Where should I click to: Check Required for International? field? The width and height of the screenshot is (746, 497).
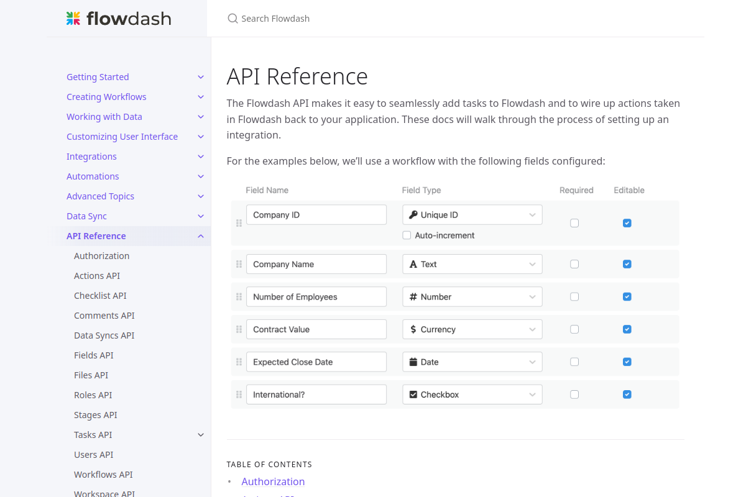pyautogui.click(x=574, y=394)
